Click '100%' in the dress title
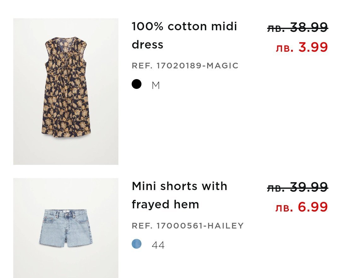 tap(147, 26)
